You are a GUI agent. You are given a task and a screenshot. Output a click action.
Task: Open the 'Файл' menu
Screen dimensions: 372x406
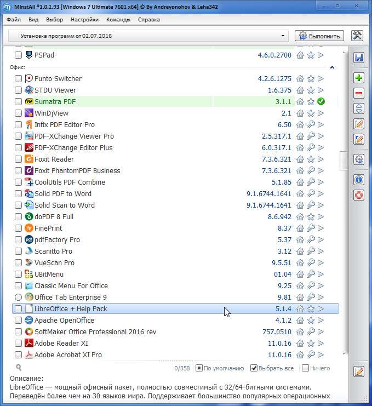(x=14, y=19)
